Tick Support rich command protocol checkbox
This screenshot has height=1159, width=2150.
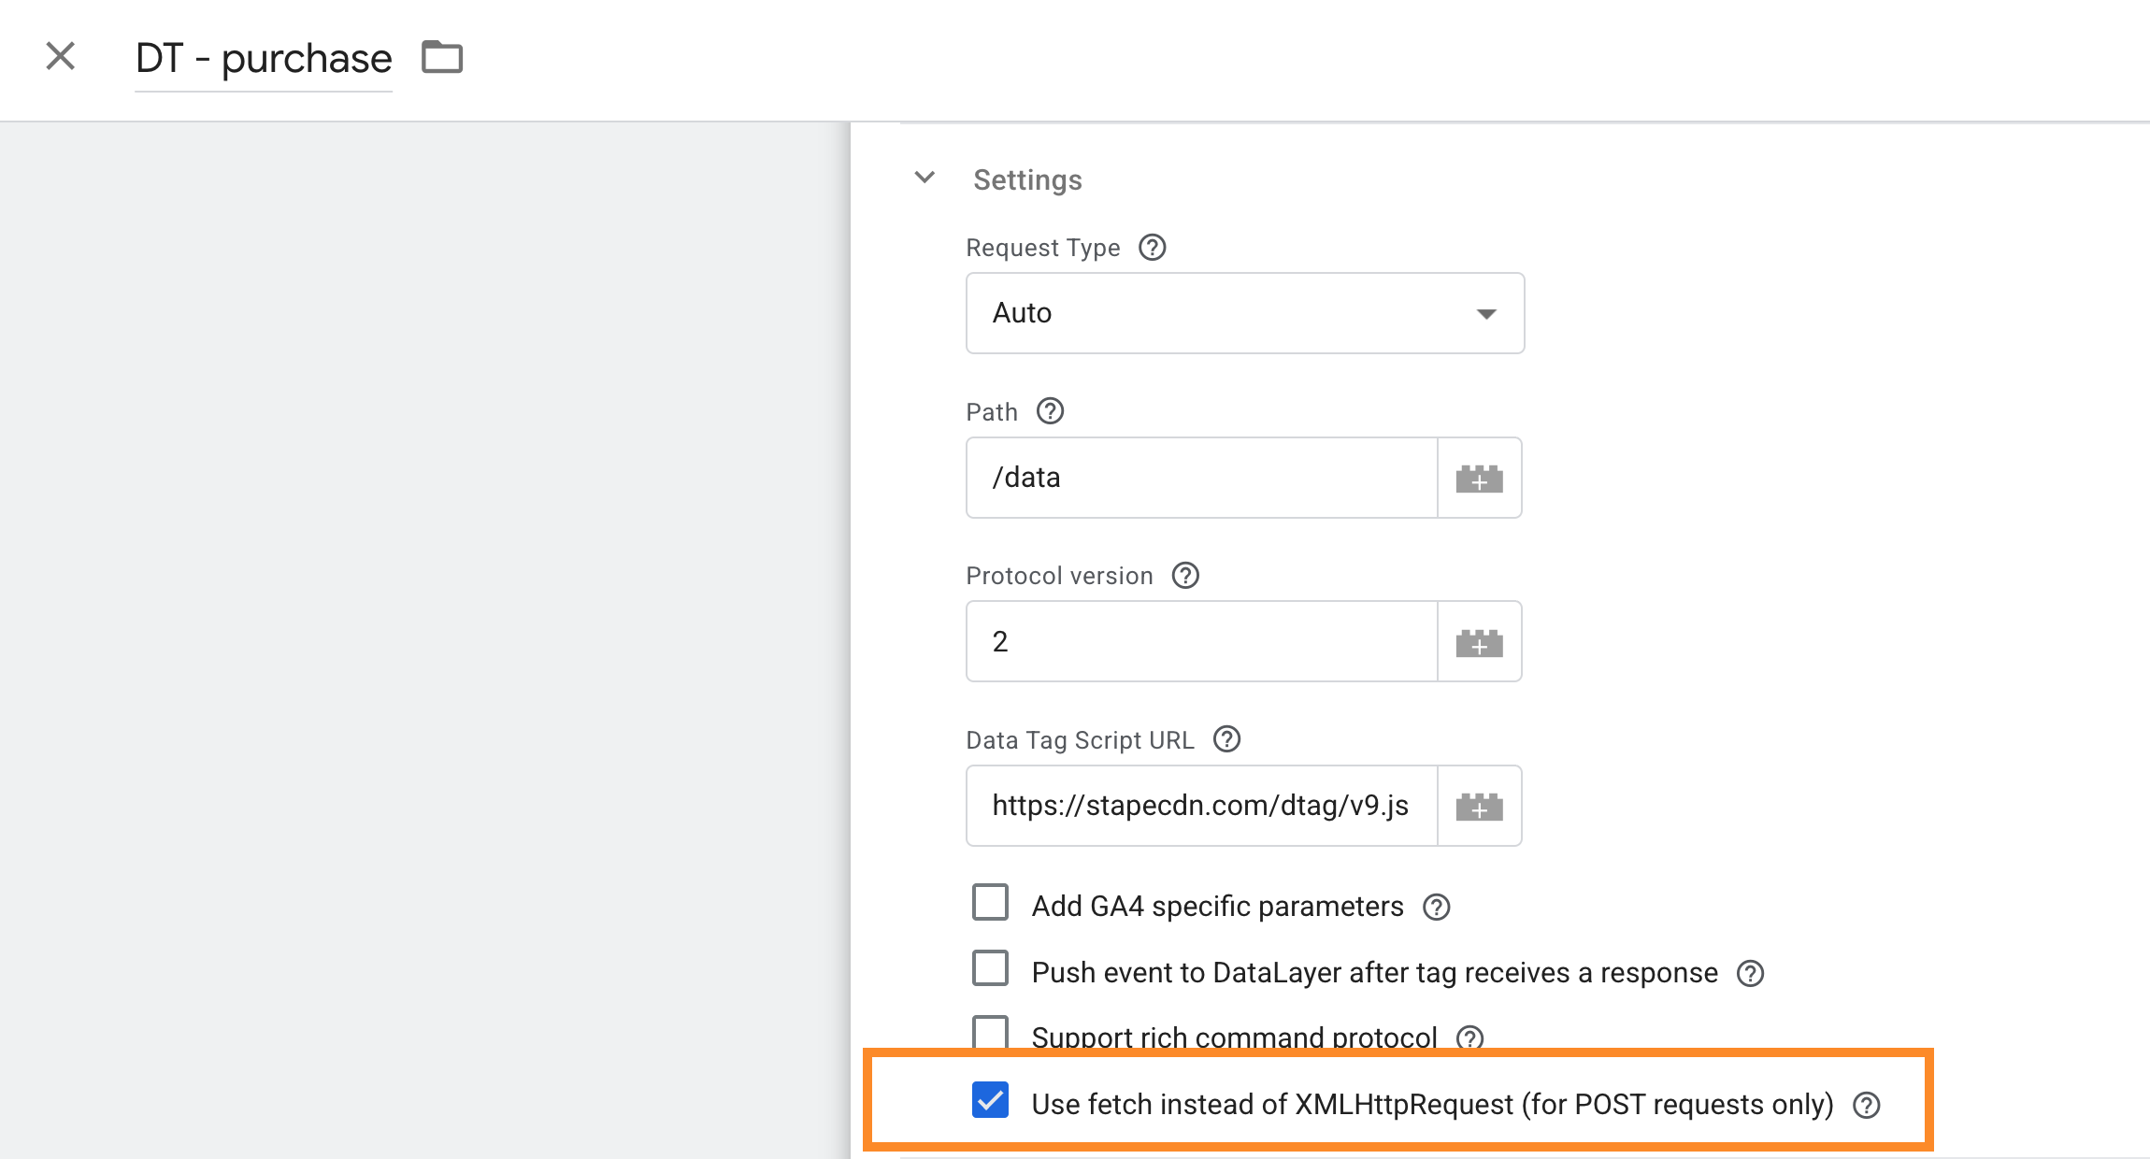click(x=990, y=1032)
